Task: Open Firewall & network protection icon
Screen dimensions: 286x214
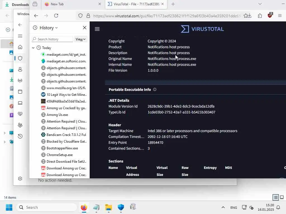Action: click(x=20, y=81)
